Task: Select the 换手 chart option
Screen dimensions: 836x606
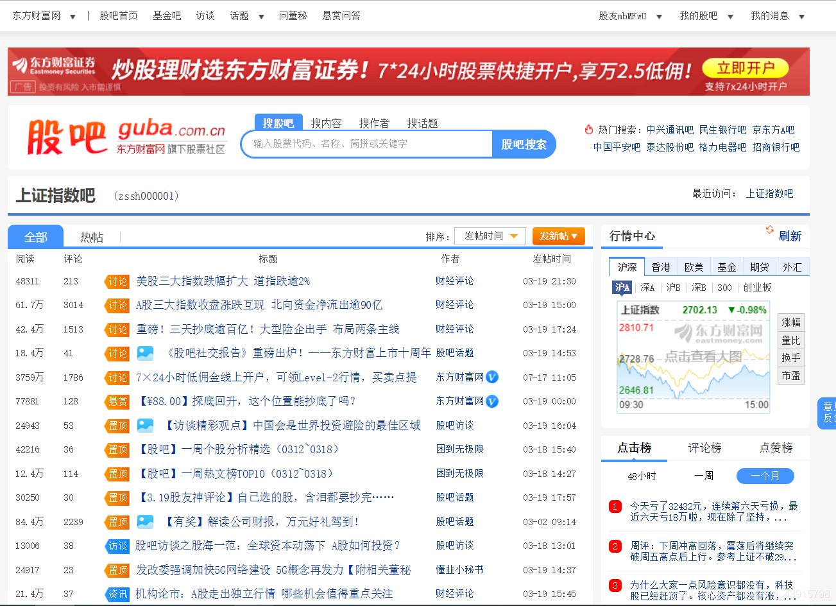Action: pyautogui.click(x=791, y=358)
